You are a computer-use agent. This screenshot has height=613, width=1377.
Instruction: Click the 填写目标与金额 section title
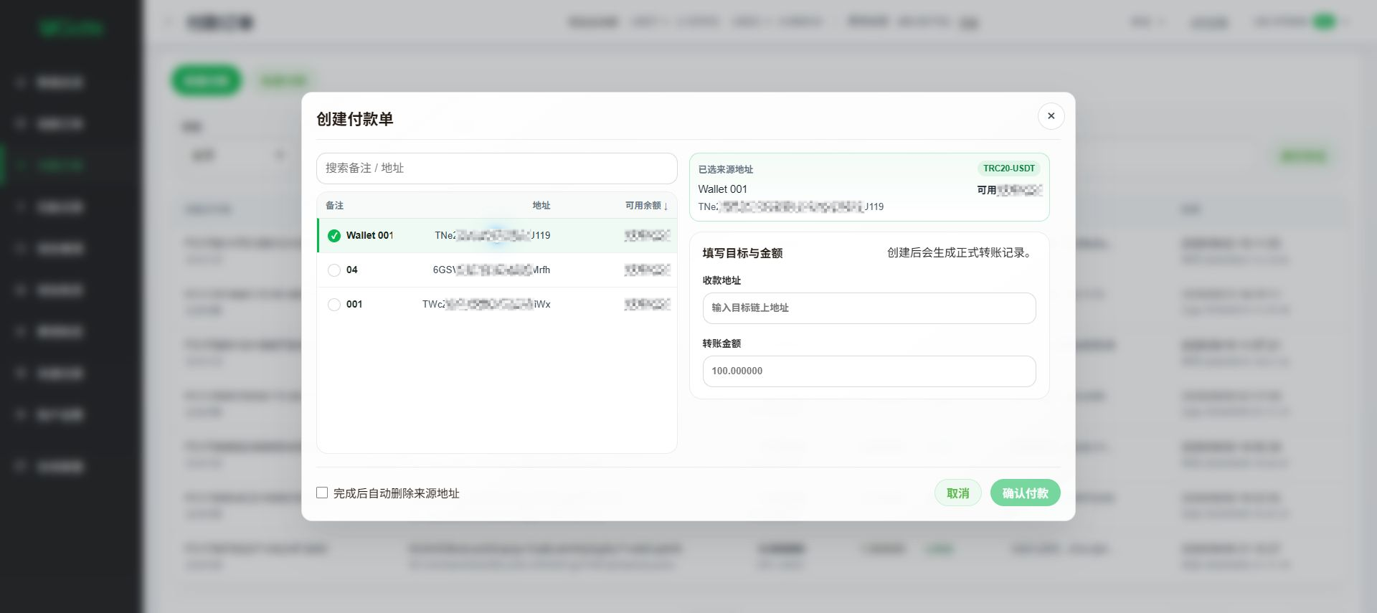(x=742, y=253)
